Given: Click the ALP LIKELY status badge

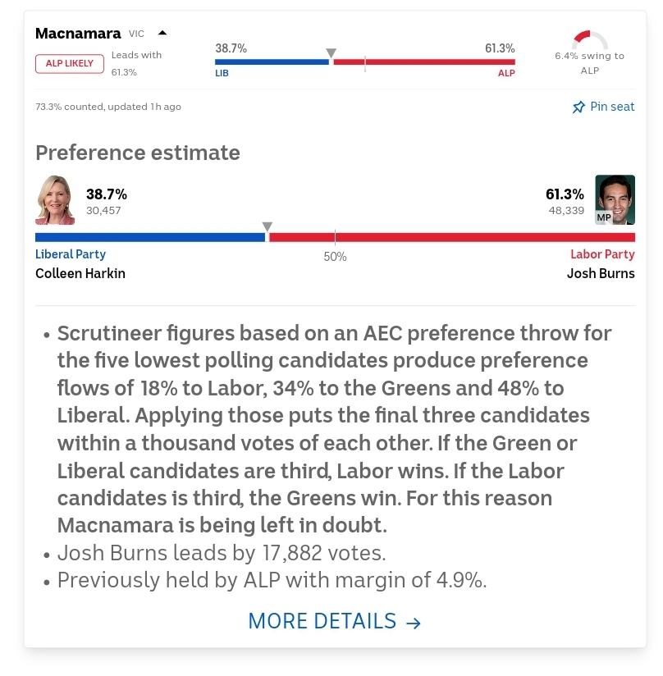Looking at the screenshot, I should point(70,63).
